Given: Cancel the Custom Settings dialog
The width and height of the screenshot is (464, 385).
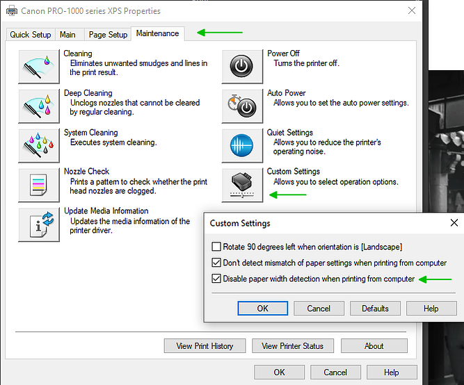Looking at the screenshot, I should tap(319, 309).
